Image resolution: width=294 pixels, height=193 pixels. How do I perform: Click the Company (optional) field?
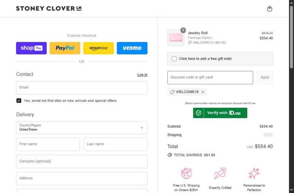tap(82, 161)
